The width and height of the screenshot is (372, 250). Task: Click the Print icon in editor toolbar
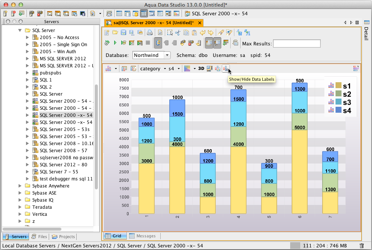coord(149,33)
